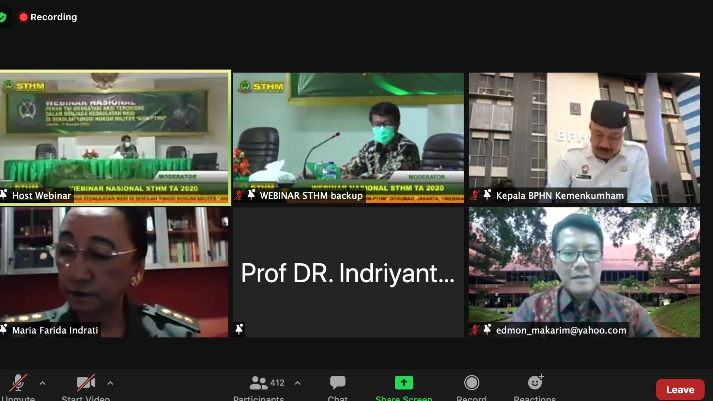Toggle Start Video camera on

tap(86, 383)
